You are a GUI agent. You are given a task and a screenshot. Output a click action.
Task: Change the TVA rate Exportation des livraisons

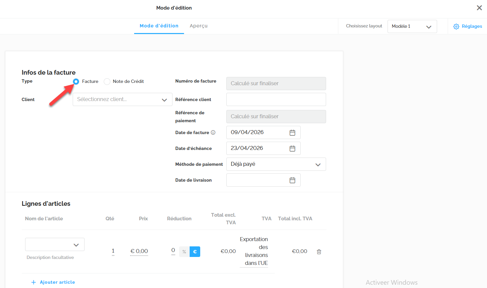click(x=254, y=251)
